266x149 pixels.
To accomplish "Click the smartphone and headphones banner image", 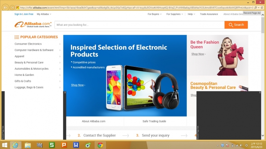I will (x=142, y=88).
